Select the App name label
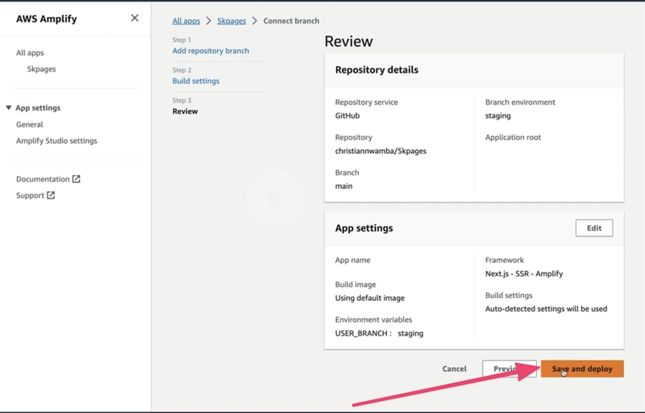Image resolution: width=645 pixels, height=413 pixels. coord(352,260)
